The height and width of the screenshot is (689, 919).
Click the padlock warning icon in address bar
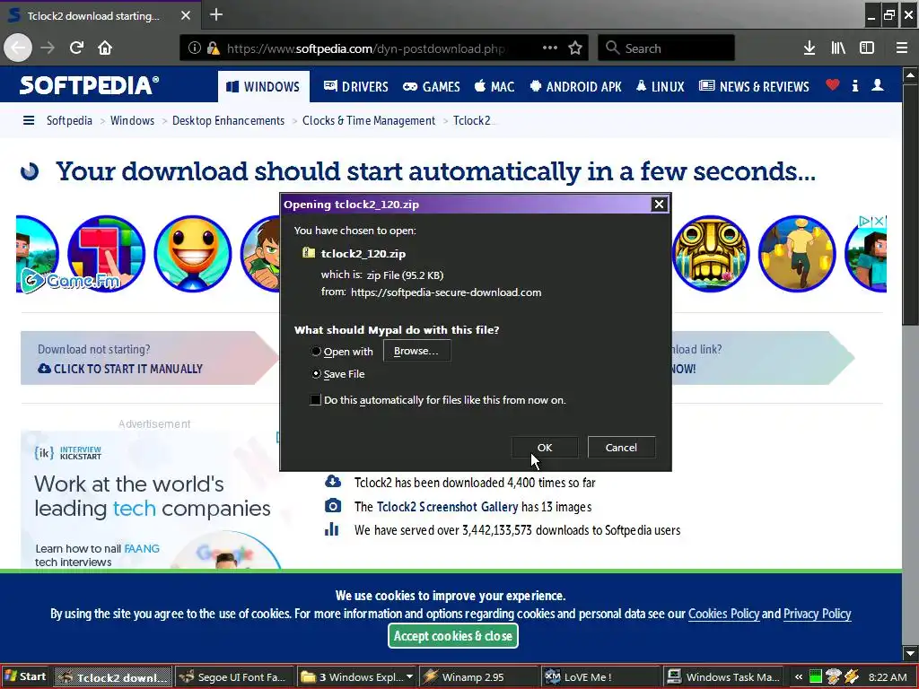(x=214, y=48)
